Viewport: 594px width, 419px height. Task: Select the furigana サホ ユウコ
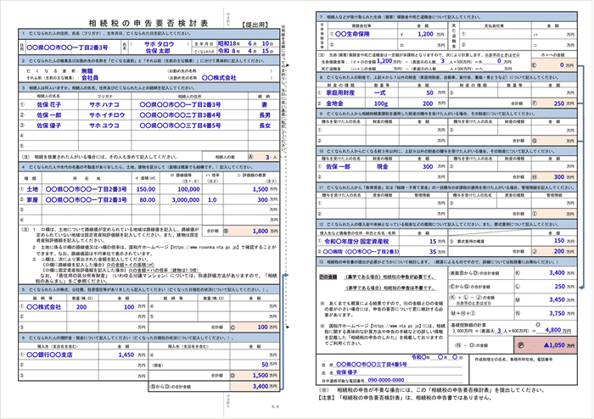(104, 126)
